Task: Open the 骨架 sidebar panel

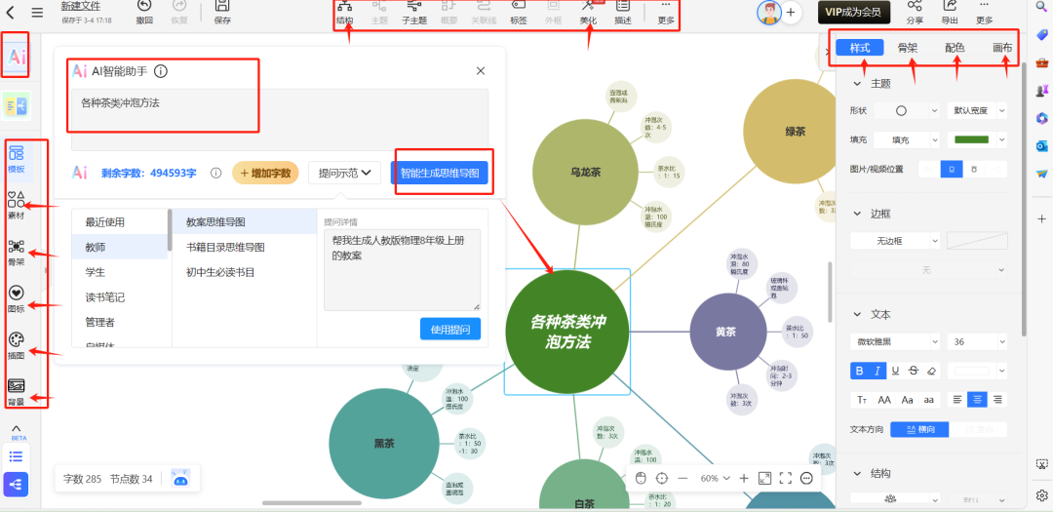Action: (x=17, y=252)
